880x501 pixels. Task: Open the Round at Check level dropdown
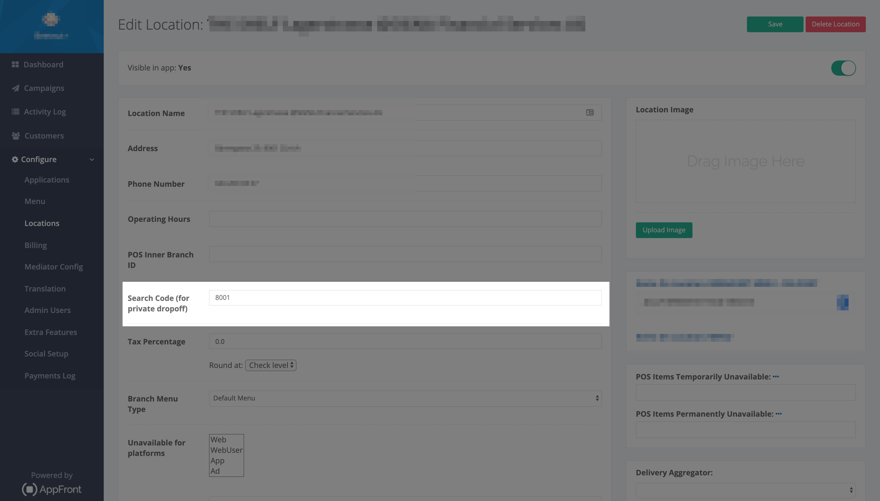coord(271,365)
